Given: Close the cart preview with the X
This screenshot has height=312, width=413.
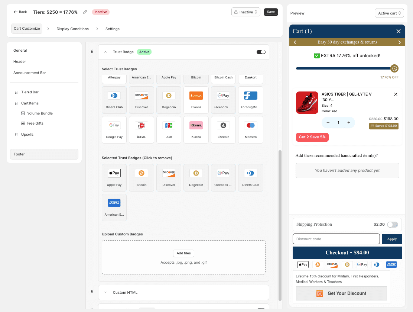Looking at the screenshot, I should click(398, 31).
